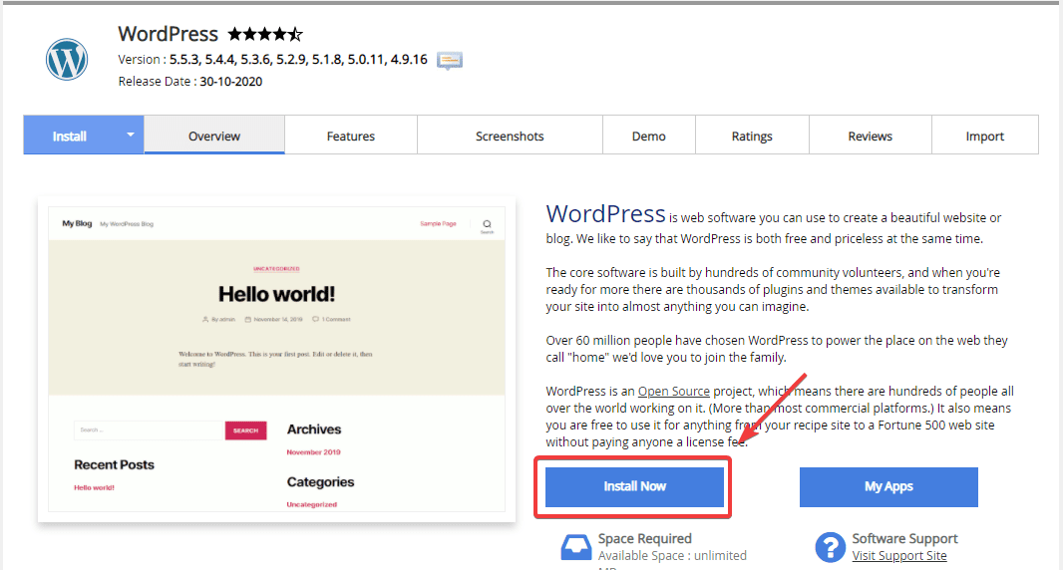
Task: Switch to the Overview tab
Action: point(214,137)
